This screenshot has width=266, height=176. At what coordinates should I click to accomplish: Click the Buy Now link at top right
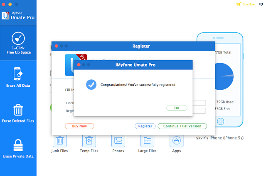coord(249,5)
